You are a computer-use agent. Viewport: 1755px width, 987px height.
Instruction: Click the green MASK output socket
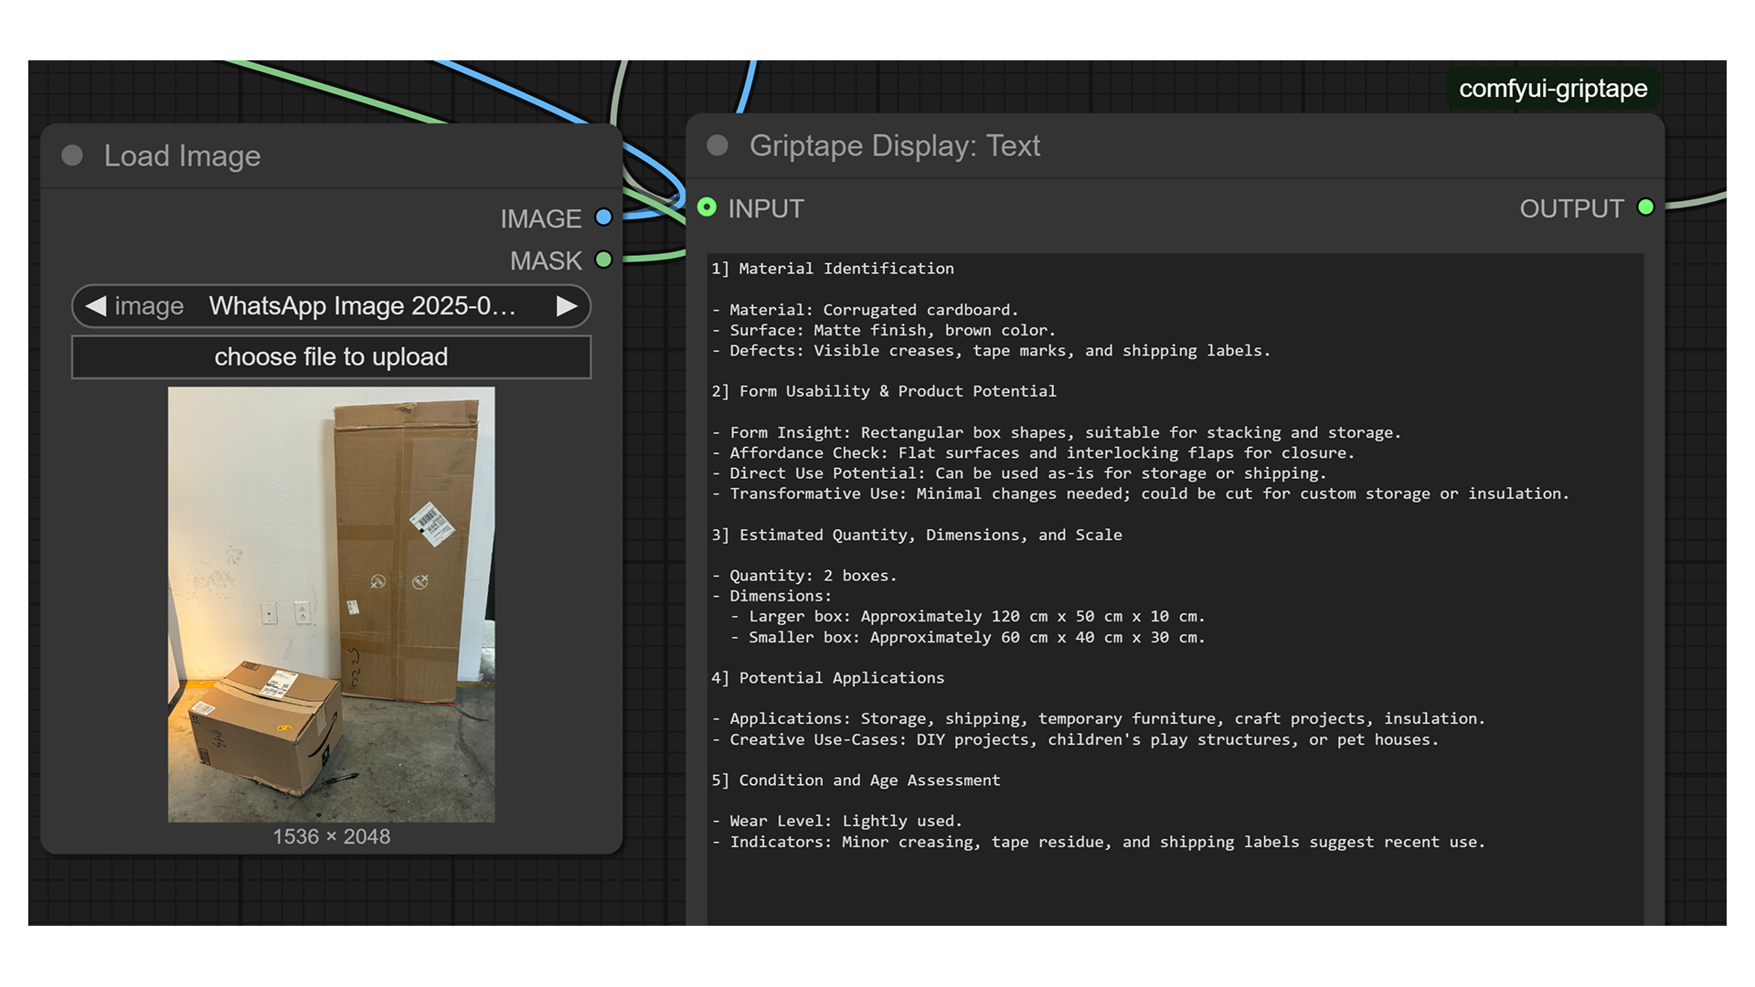coord(603,260)
